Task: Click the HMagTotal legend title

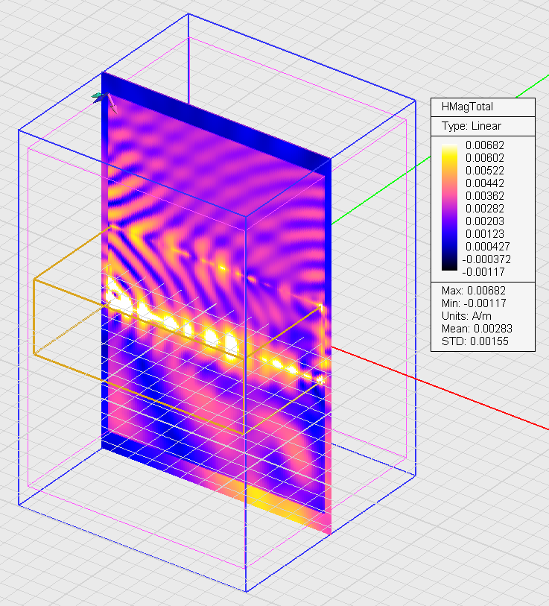Action: point(467,107)
